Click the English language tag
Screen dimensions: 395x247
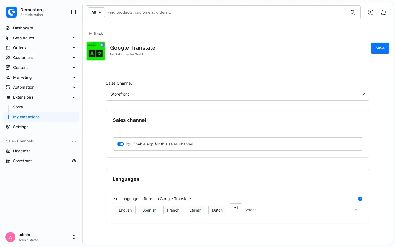125,210
